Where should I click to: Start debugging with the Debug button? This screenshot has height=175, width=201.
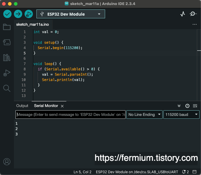pyautogui.click(x=29, y=14)
